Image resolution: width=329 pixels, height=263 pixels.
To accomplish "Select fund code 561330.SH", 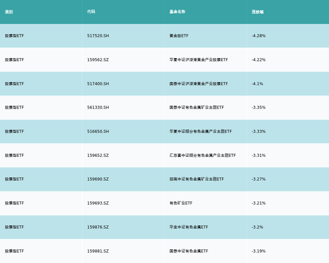I will (x=98, y=108).
